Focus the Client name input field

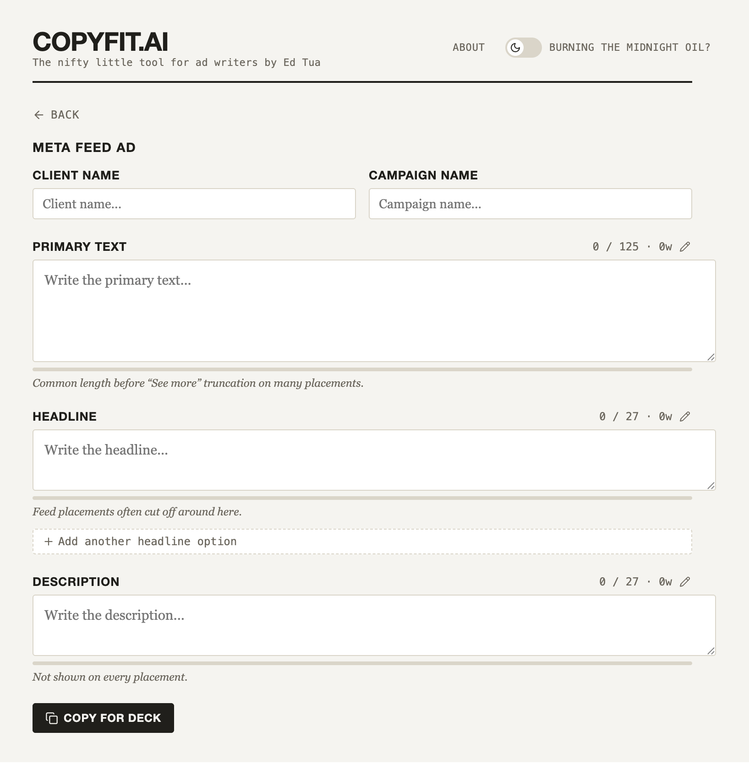pyautogui.click(x=194, y=204)
